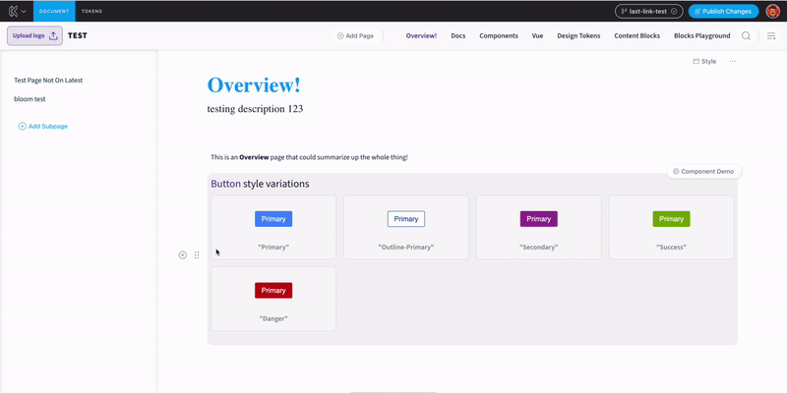
Task: Open the last-link-test branch dropdown
Action: (647, 11)
